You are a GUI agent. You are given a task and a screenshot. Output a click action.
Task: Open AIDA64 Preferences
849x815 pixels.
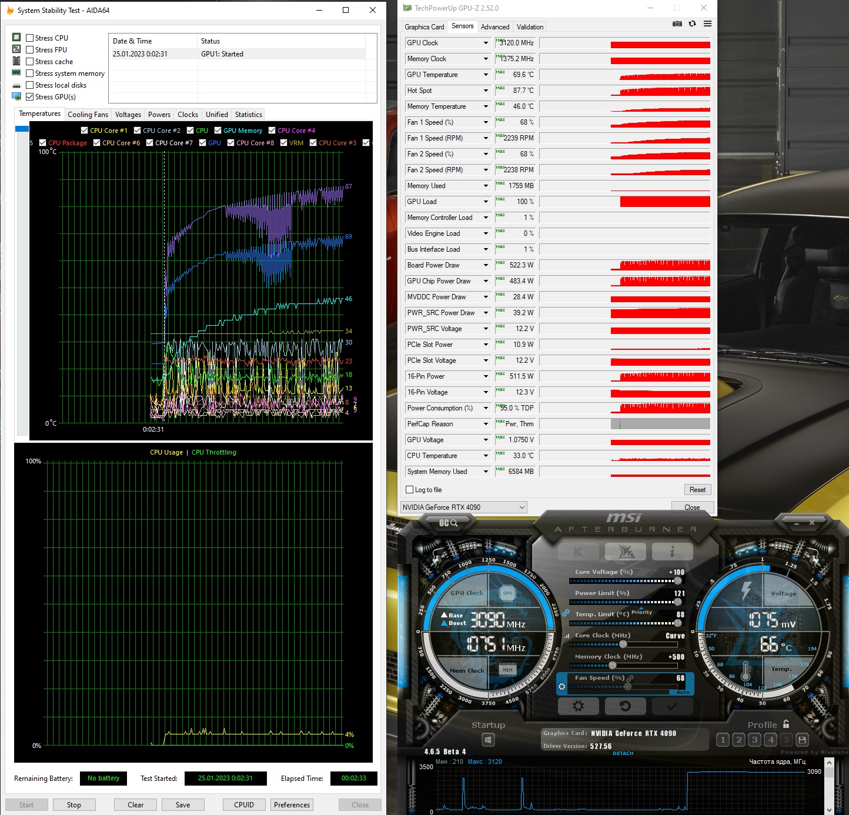292,804
